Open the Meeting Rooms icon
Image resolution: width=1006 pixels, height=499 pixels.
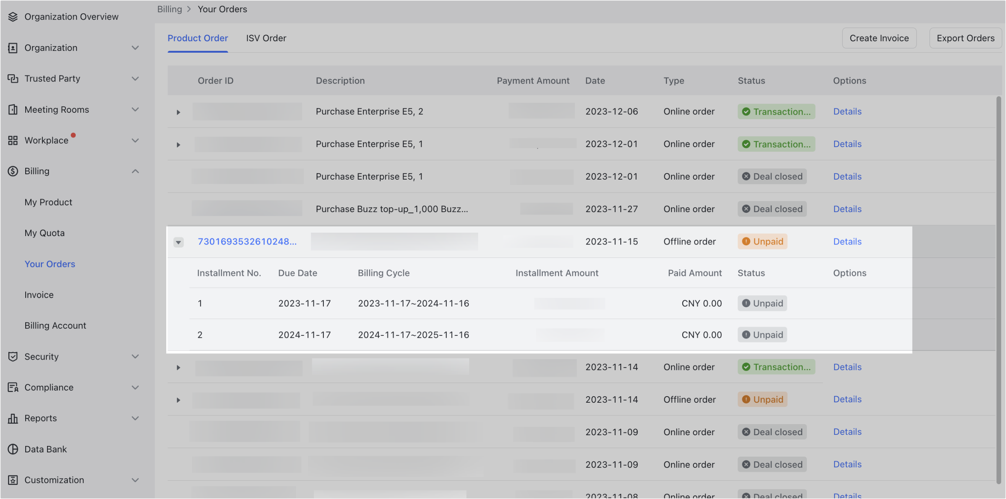(13, 110)
